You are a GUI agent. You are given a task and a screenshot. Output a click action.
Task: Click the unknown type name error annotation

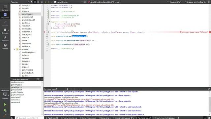[194, 32]
